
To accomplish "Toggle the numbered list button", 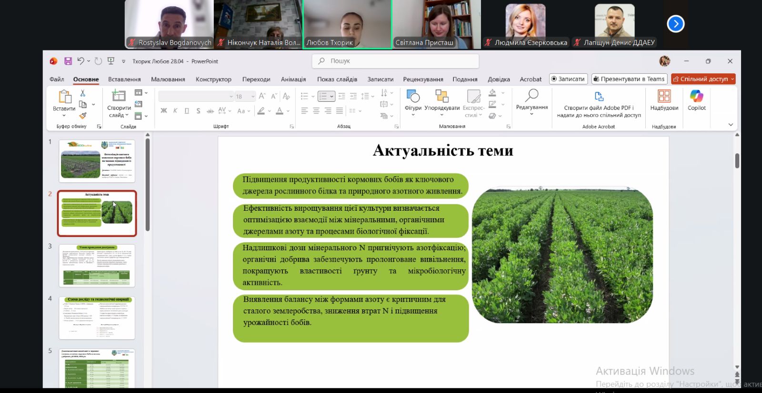I will (x=323, y=96).
